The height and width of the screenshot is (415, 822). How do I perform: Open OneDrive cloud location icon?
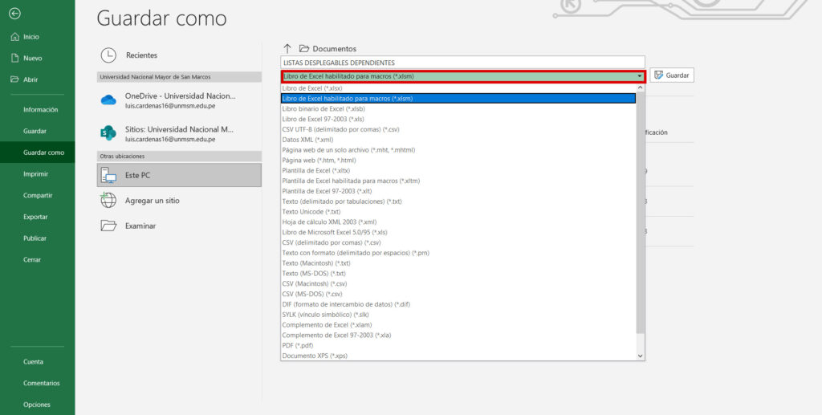(x=108, y=100)
